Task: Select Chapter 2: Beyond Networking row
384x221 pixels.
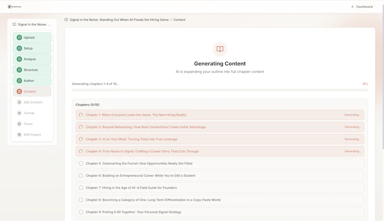Action: 220,127
